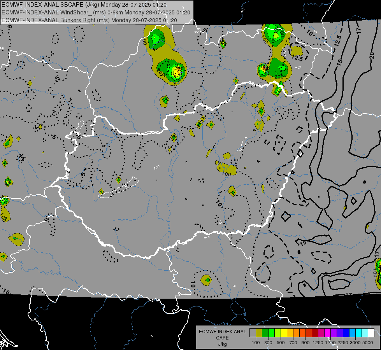
Task: Click the olive swatch above legend value 100
Action: (259, 332)
